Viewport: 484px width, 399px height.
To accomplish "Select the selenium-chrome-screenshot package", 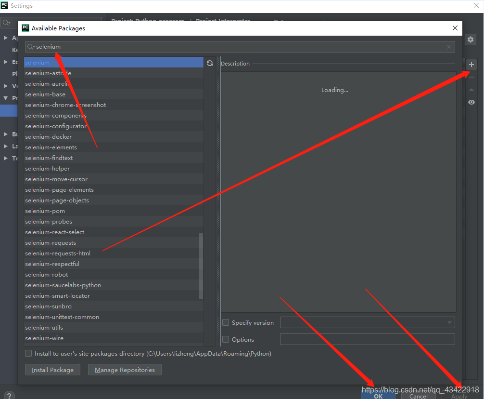I will pos(114,105).
